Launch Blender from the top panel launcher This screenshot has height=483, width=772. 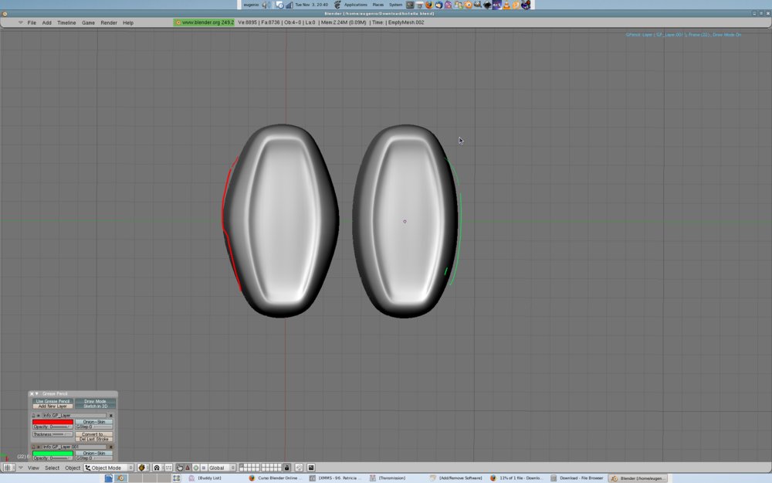click(x=469, y=5)
